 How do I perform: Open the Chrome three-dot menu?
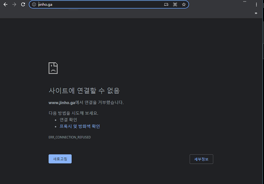pyautogui.click(x=256, y=5)
